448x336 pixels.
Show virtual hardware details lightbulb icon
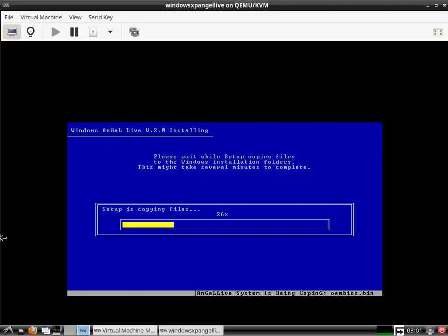click(31, 31)
